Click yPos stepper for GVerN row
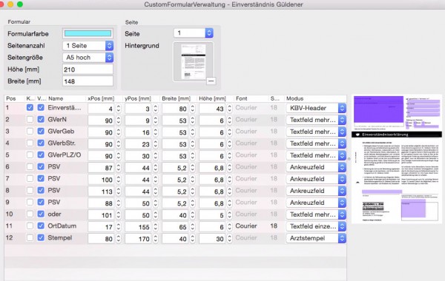The image size is (445, 281). tap(156, 121)
